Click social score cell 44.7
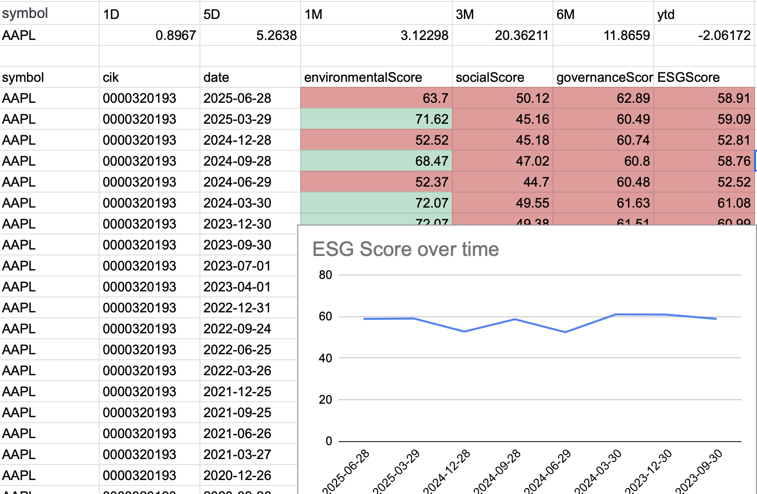The width and height of the screenshot is (757, 494). pos(503,182)
